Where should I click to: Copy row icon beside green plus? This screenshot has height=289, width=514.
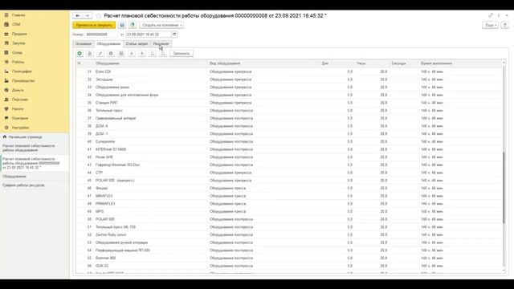pyautogui.click(x=90, y=54)
